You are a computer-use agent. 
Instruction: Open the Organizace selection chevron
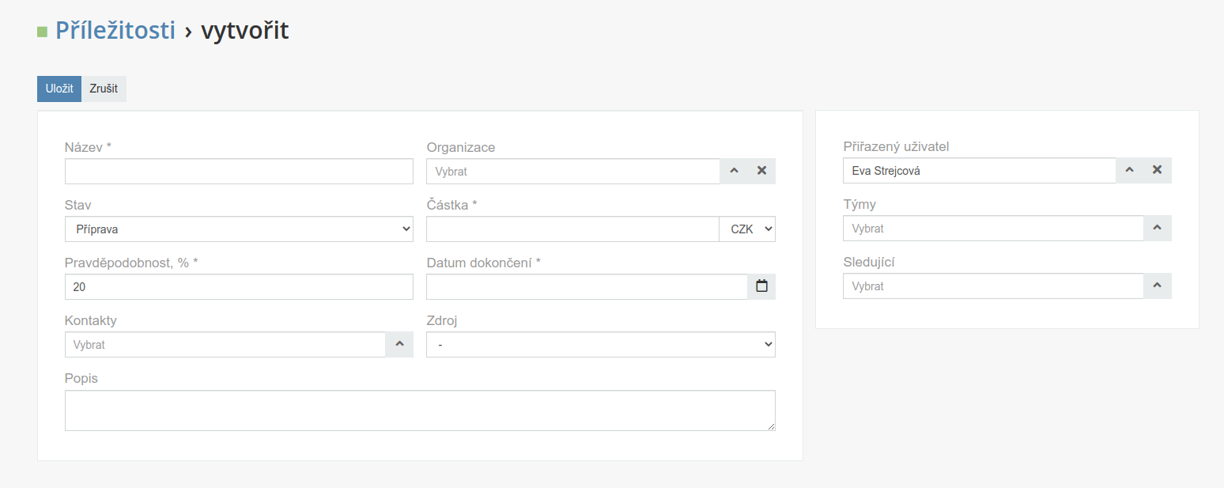coord(733,171)
